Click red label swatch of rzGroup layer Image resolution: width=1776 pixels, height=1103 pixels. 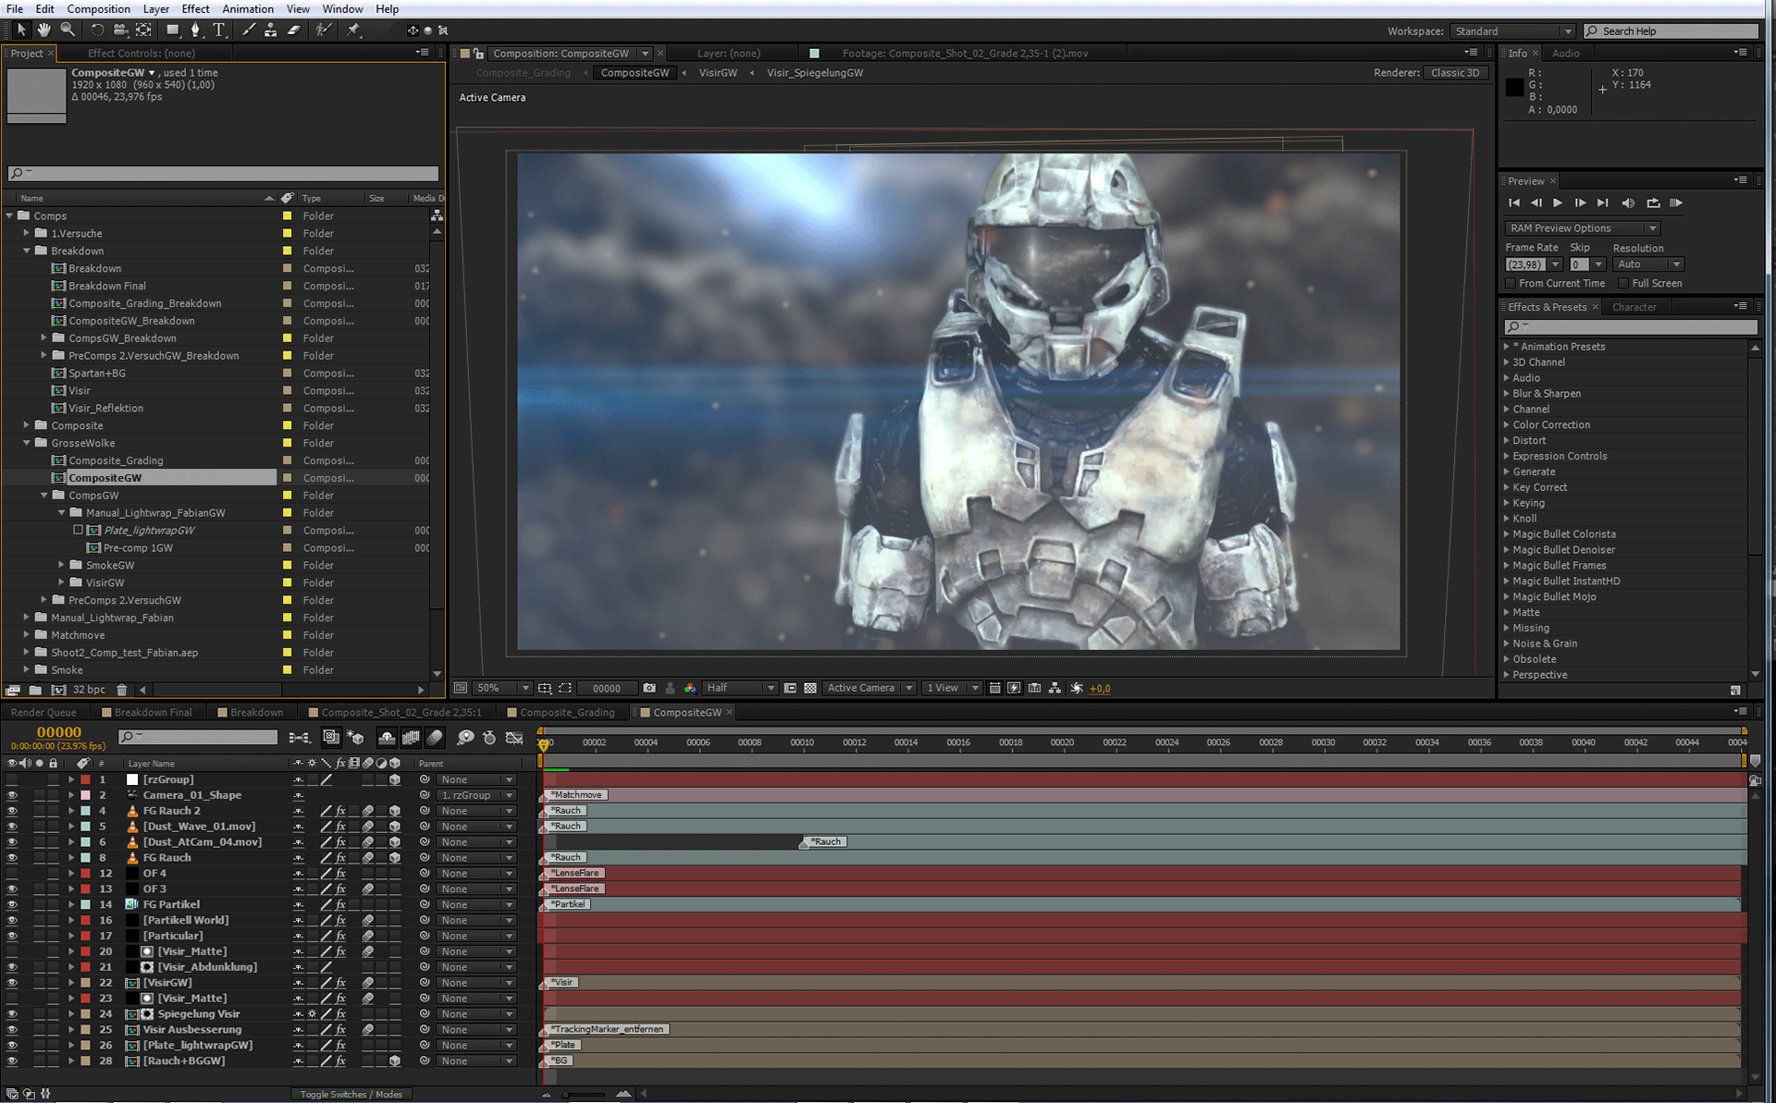pos(85,779)
